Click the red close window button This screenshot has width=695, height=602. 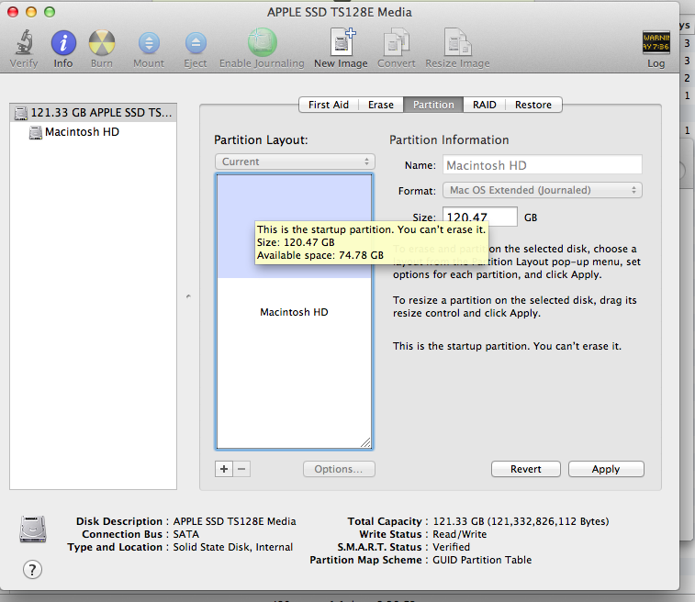click(x=13, y=12)
